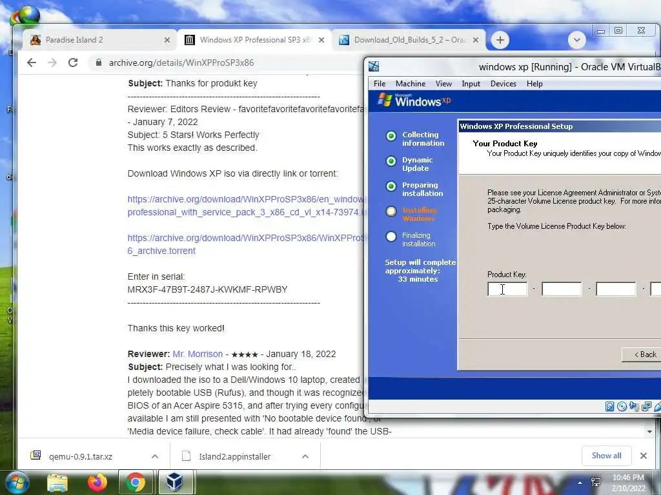661x495 pixels.
Task: Click the Chrome forward arrow
Action: coord(52,63)
